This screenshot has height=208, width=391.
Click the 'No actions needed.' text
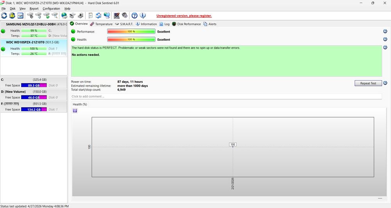pyautogui.click(x=86, y=55)
